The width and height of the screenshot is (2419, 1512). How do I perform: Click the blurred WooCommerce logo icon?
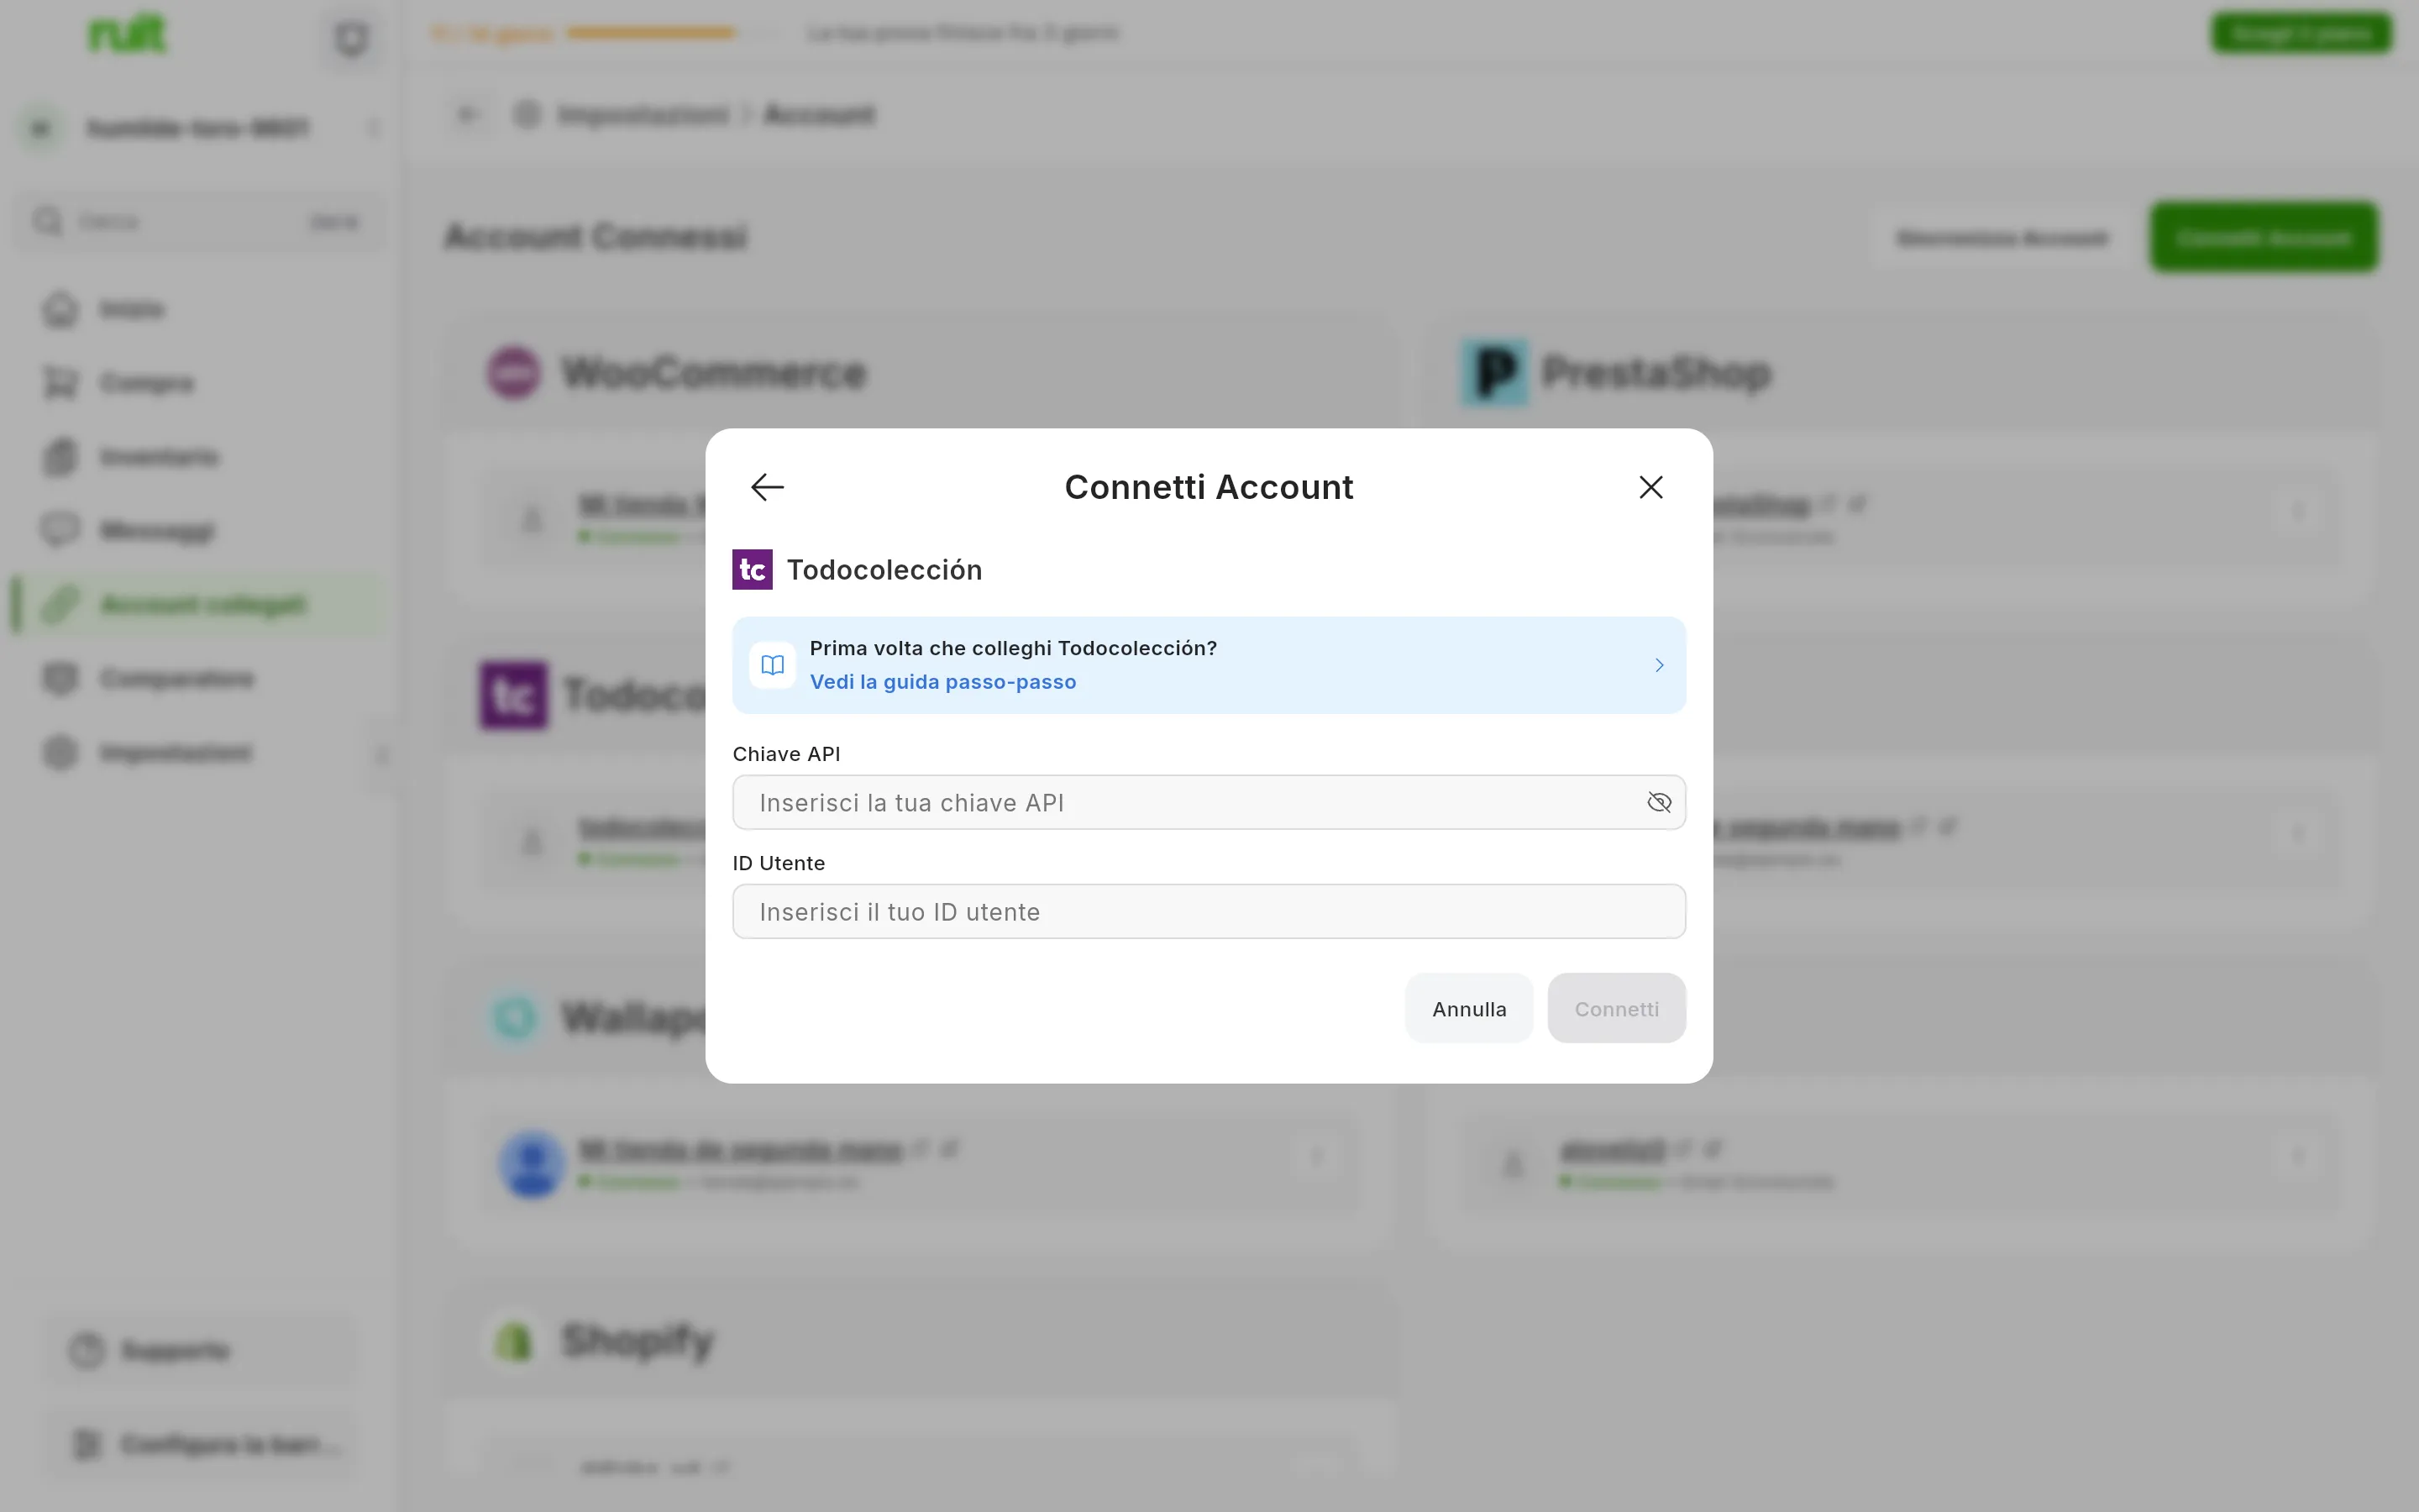tap(513, 372)
